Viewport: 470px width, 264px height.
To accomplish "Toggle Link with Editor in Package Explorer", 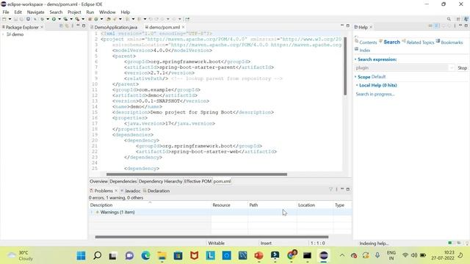I will [x=67, y=26].
